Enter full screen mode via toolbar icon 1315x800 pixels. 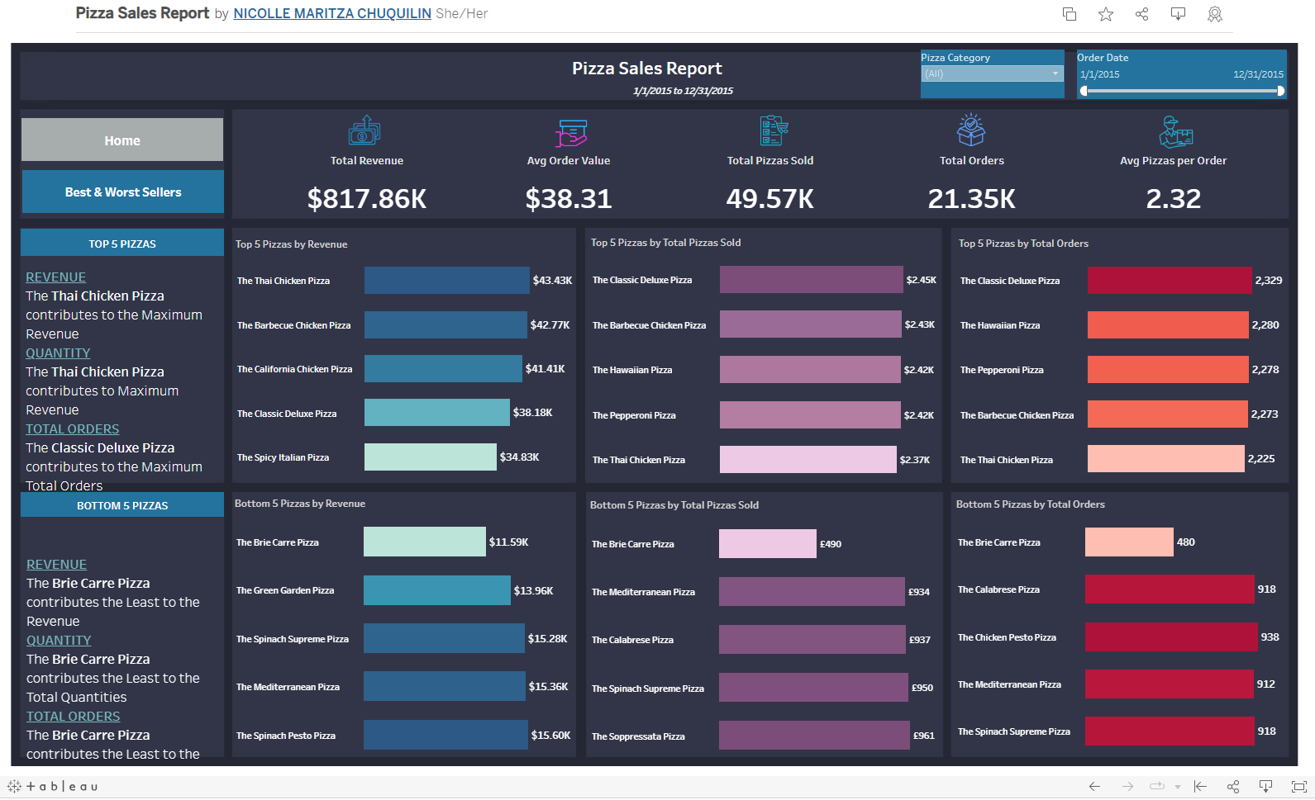[x=1298, y=787]
